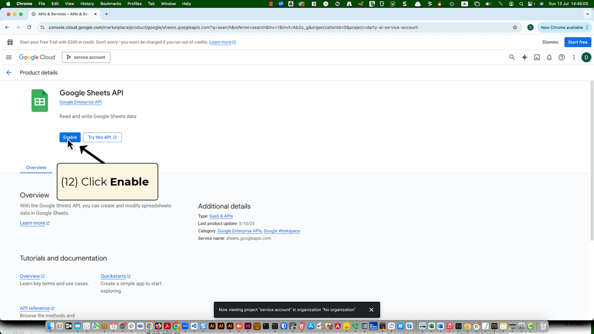This screenshot has width=594, height=334.
Task: View site information icon in address bar
Action: point(43,27)
